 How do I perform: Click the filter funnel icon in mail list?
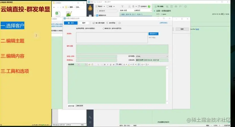[122, 6]
